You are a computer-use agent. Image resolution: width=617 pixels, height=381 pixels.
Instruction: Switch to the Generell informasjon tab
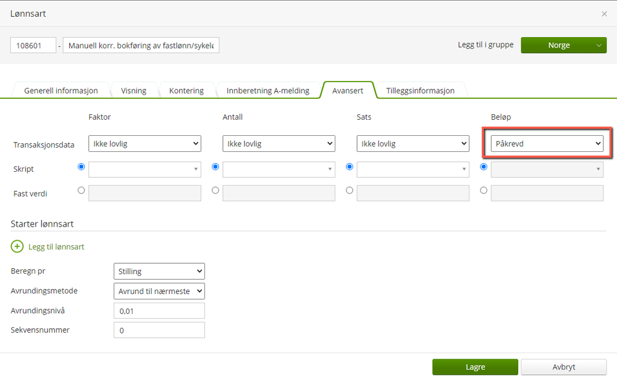(61, 91)
